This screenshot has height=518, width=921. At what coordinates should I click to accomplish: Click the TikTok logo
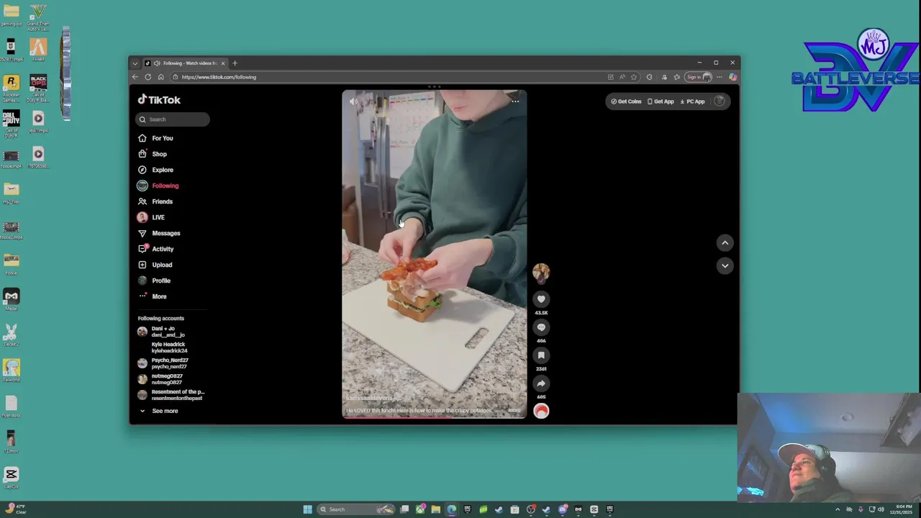(159, 100)
